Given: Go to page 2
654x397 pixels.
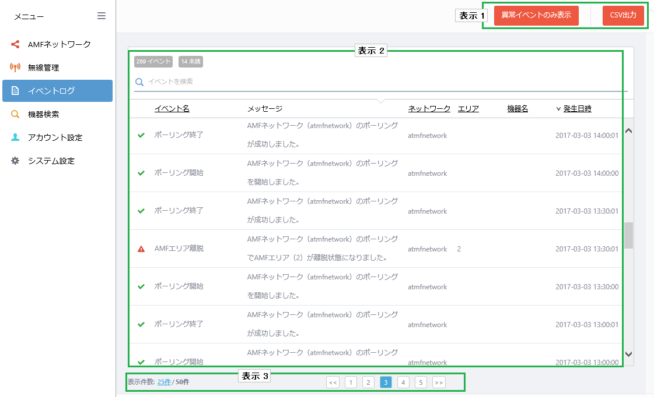Looking at the screenshot, I should [x=368, y=382].
